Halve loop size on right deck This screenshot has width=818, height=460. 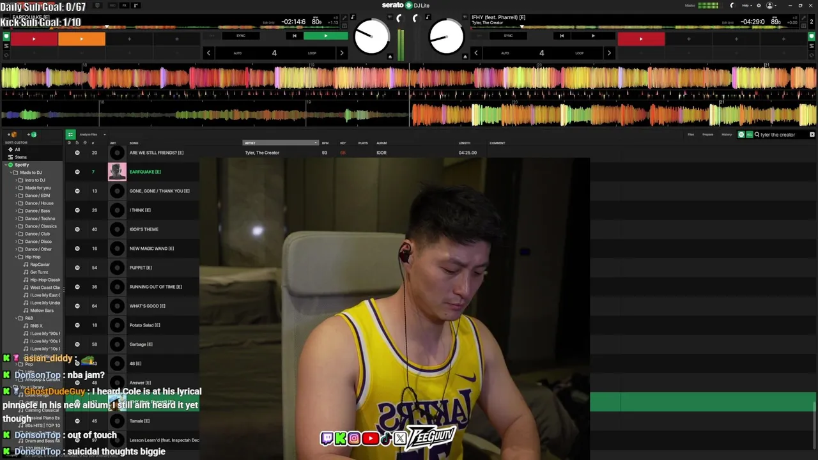(475, 53)
